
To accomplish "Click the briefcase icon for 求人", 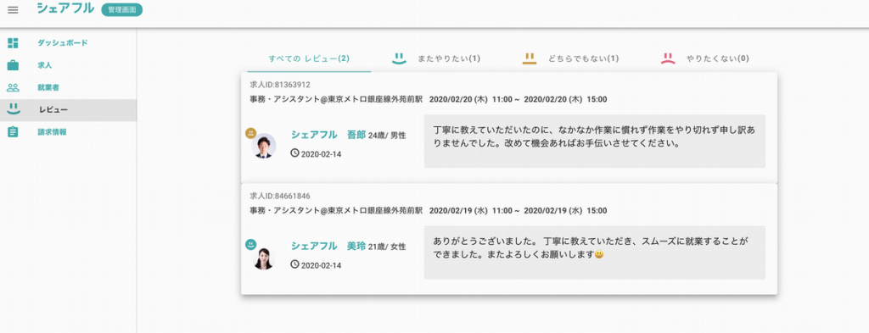I will (x=13, y=65).
